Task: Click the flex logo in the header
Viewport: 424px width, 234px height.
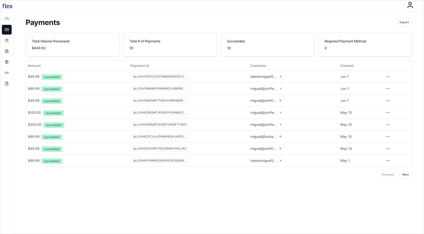Action: [7, 6]
